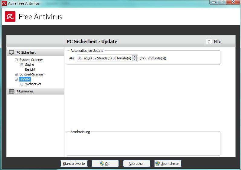Apply settings with Übernehmen button
This screenshot has height=170, width=241.
pos(168,164)
